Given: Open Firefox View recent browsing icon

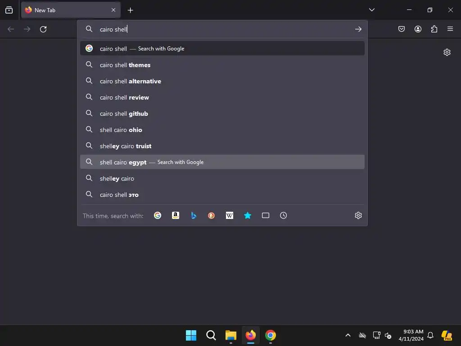Looking at the screenshot, I should click(x=9, y=10).
